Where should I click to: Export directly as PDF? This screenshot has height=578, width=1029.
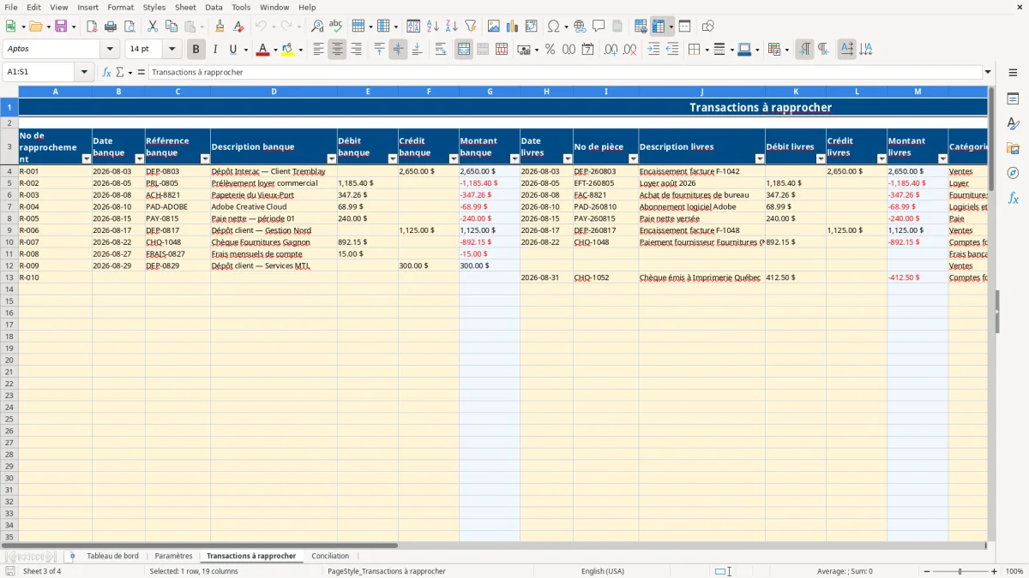click(x=92, y=27)
